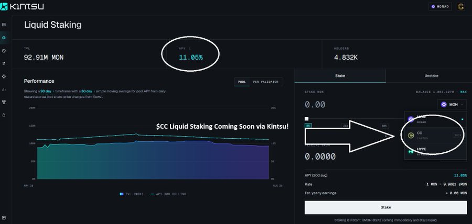Click the stake amount input showing 0.00
This screenshot has height=224, width=472.
pos(315,105)
